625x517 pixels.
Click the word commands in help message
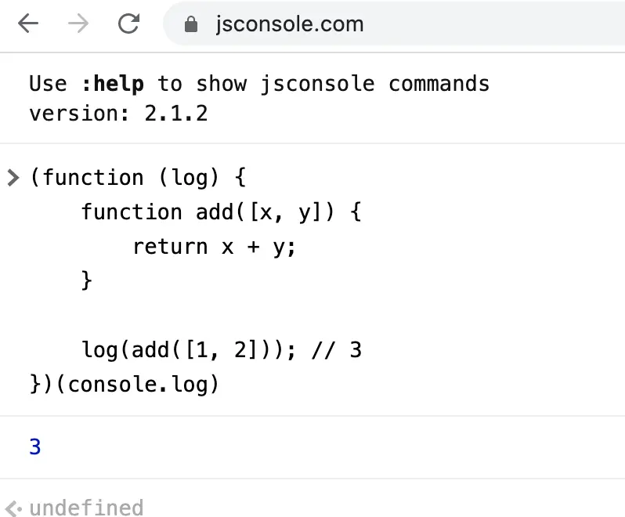coord(439,84)
